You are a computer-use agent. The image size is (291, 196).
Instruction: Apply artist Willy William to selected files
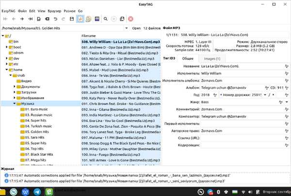click(287, 73)
